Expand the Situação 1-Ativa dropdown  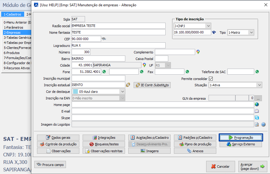pyautogui.click(x=259, y=85)
